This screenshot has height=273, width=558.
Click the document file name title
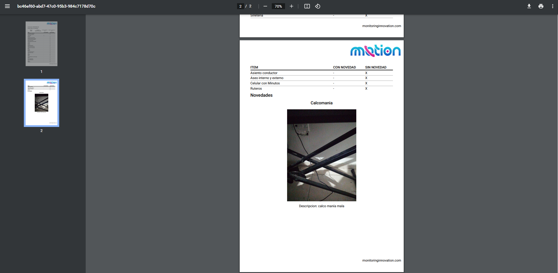click(x=56, y=6)
